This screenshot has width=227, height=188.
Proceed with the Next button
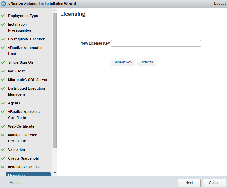point(189,183)
